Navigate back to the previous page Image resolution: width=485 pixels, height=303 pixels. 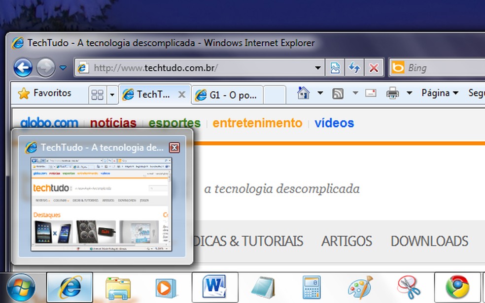tap(22, 67)
